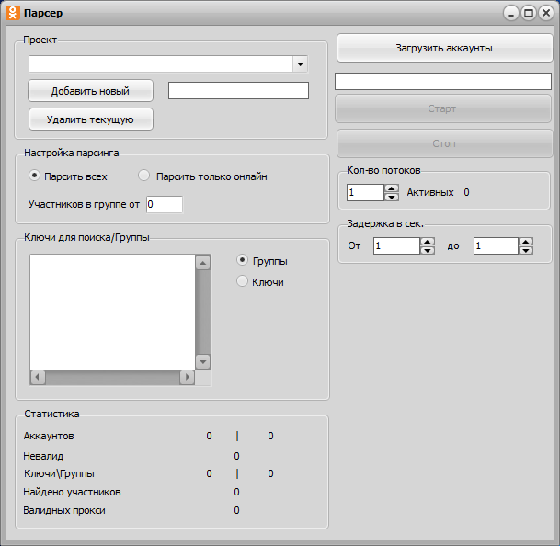Decrease the Кол-во потоков spinner value
The image size is (560, 546).
[x=392, y=197]
